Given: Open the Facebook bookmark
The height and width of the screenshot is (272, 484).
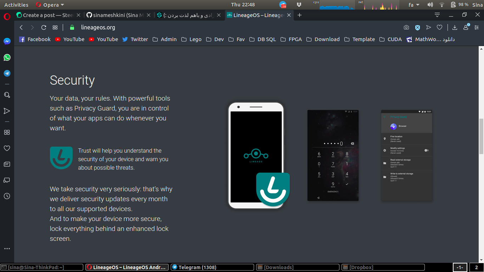Looking at the screenshot, I should click(35, 39).
